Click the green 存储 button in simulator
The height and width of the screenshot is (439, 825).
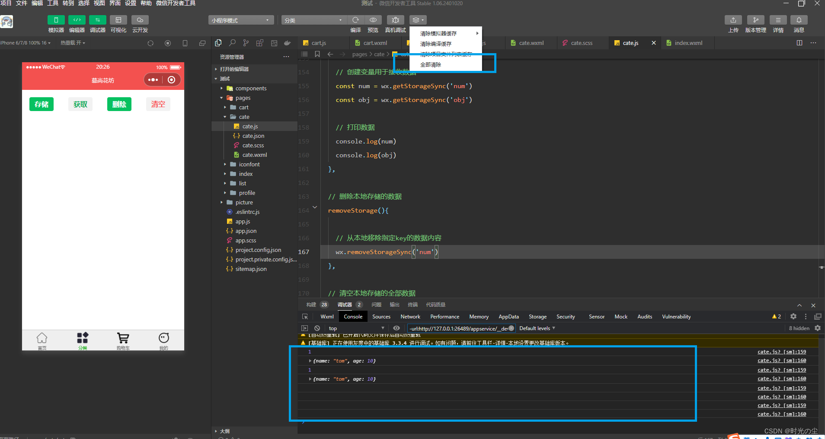pyautogui.click(x=42, y=104)
